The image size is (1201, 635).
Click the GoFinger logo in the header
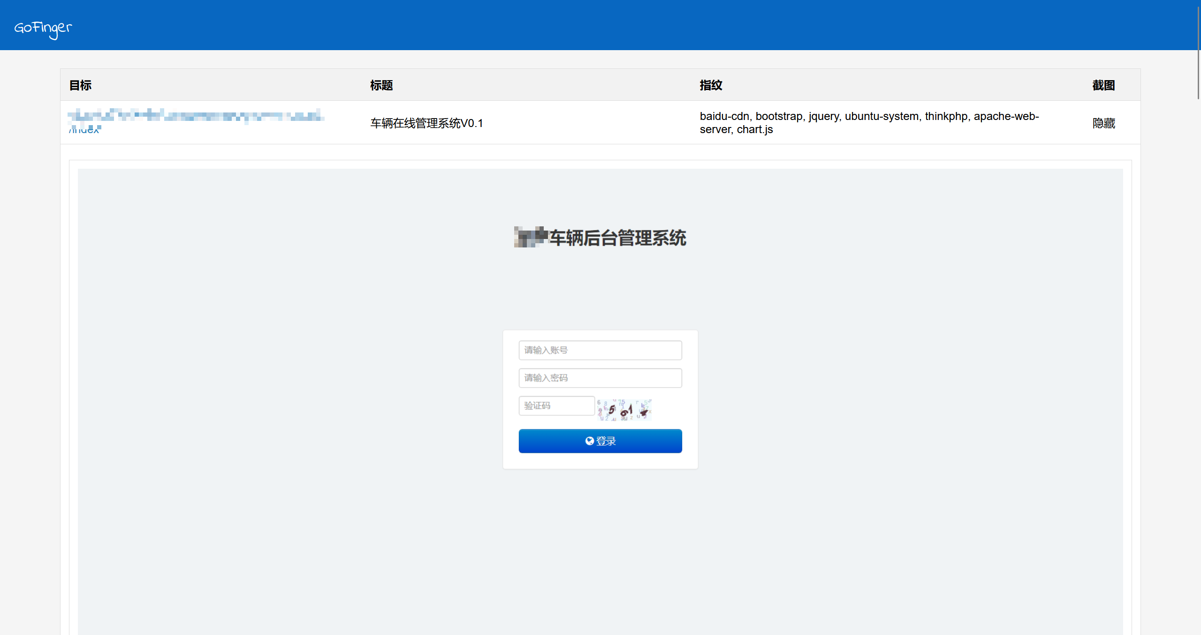43,29
